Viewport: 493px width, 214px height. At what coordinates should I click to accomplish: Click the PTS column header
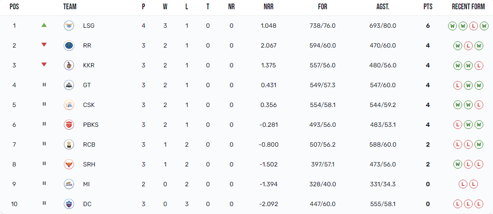427,7
